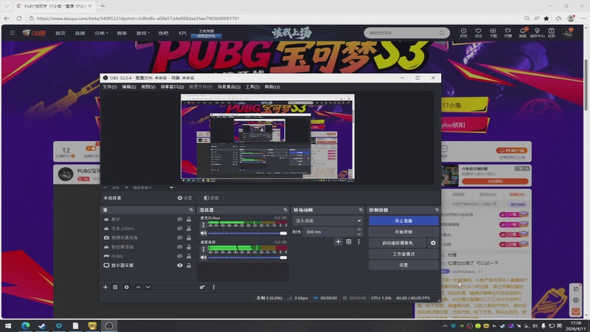The image size is (590, 332).
Task: Open 设置 button in controls panel
Action: point(403,265)
